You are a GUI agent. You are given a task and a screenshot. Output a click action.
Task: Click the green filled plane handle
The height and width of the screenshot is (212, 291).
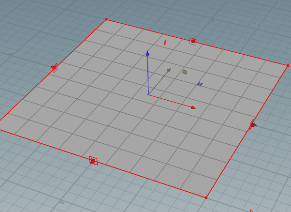185,72
